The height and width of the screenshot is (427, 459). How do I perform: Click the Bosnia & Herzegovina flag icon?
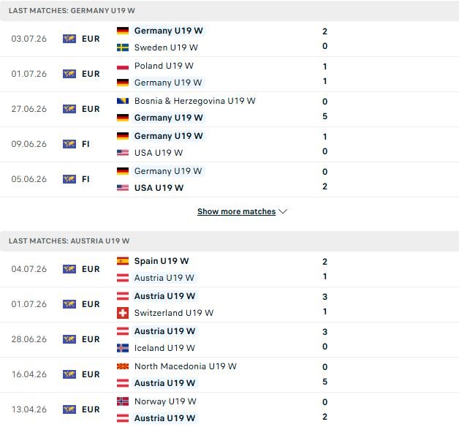point(123,101)
